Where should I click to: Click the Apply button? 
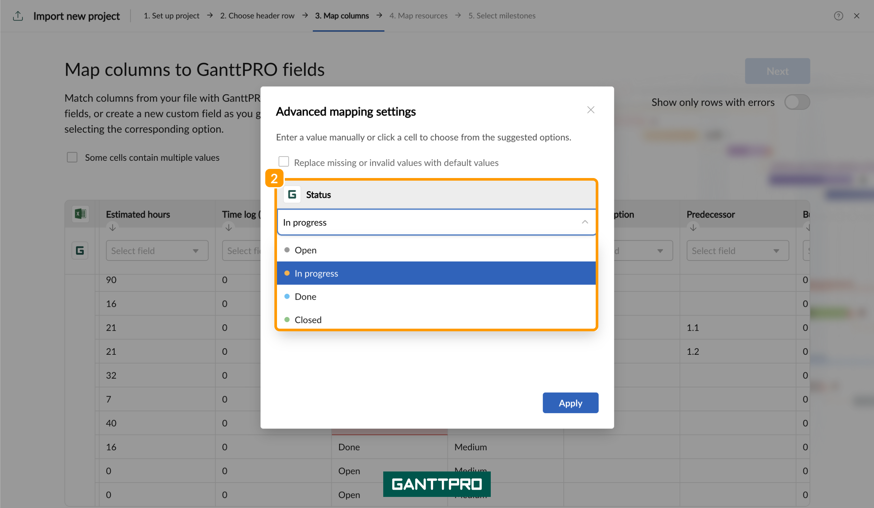pos(570,403)
